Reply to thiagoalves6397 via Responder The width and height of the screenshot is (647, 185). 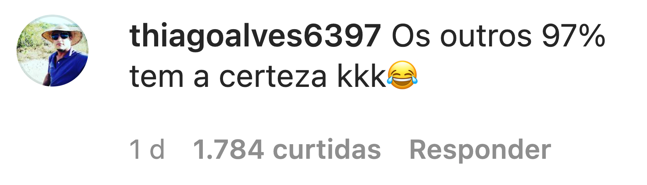pos(480,149)
